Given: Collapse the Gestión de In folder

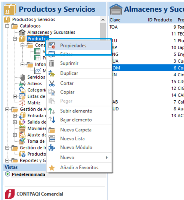Looking at the screenshot, I should tap(7, 148).
